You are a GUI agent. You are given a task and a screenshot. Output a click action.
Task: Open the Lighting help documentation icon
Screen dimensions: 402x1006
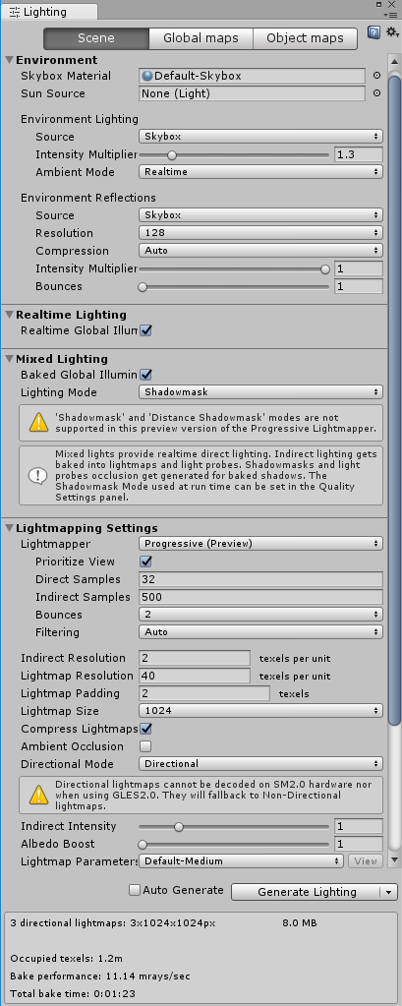pos(373,32)
